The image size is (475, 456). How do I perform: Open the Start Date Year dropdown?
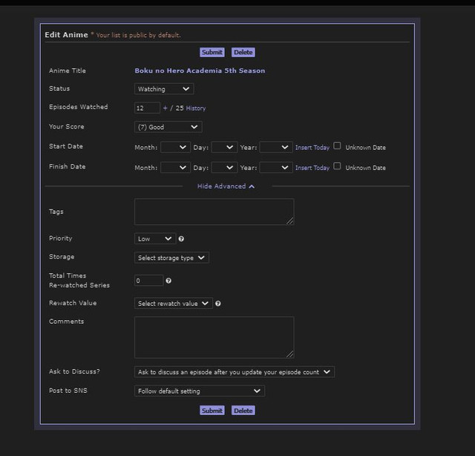pyautogui.click(x=276, y=147)
